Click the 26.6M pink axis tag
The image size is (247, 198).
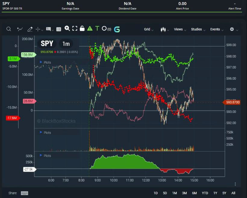[x=30, y=101]
